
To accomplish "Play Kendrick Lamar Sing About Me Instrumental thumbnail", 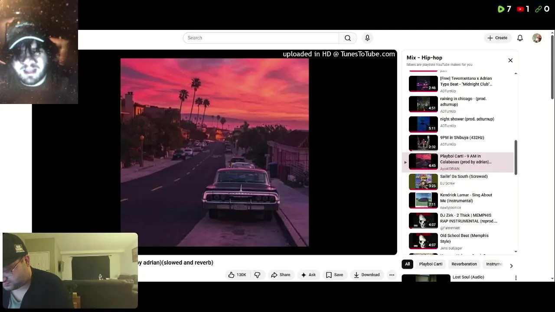I will pos(423,200).
